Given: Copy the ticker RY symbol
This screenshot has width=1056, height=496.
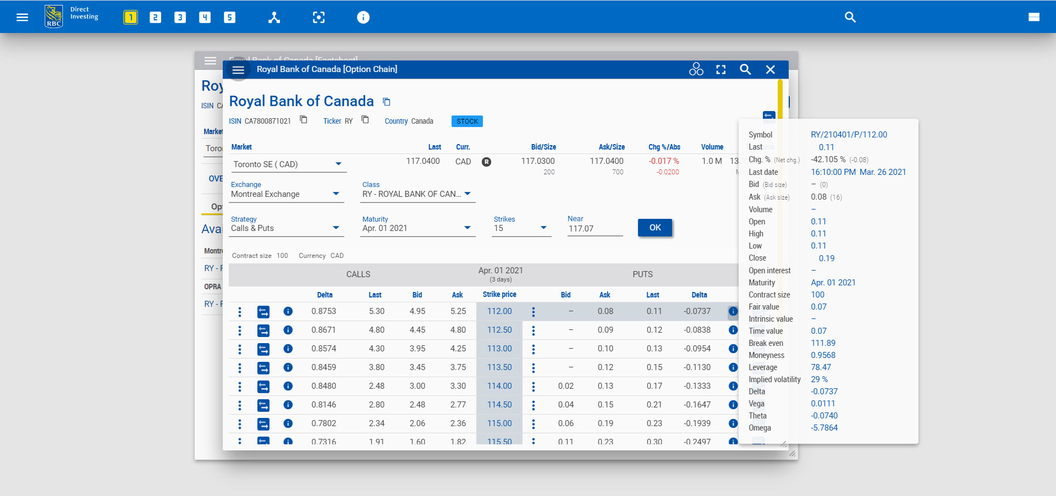Looking at the screenshot, I should [x=365, y=120].
